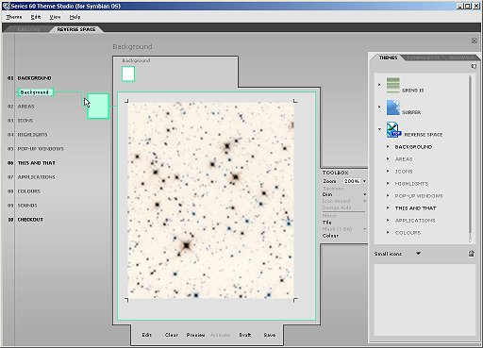
Task: Switch to the Gallery tab
Action: 29,29
